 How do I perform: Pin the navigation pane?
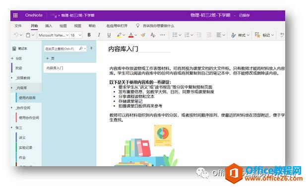91,48
